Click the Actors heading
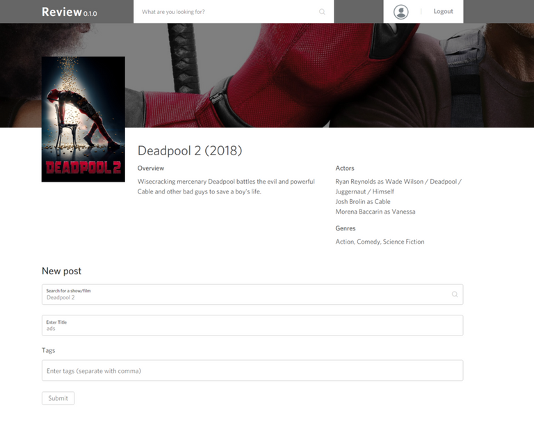Screen dimensions: 534x433 (345, 168)
